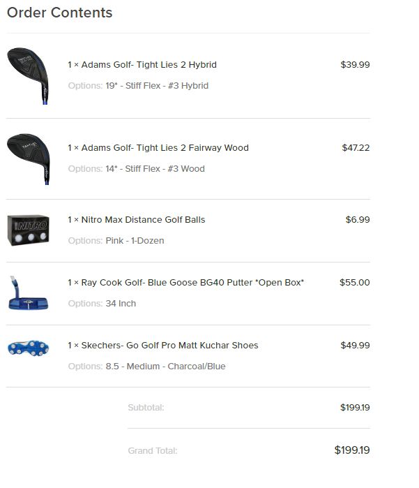Open Ray Cook Blue Goose BG40 Putter link
The image size is (419, 488).
coord(192,283)
